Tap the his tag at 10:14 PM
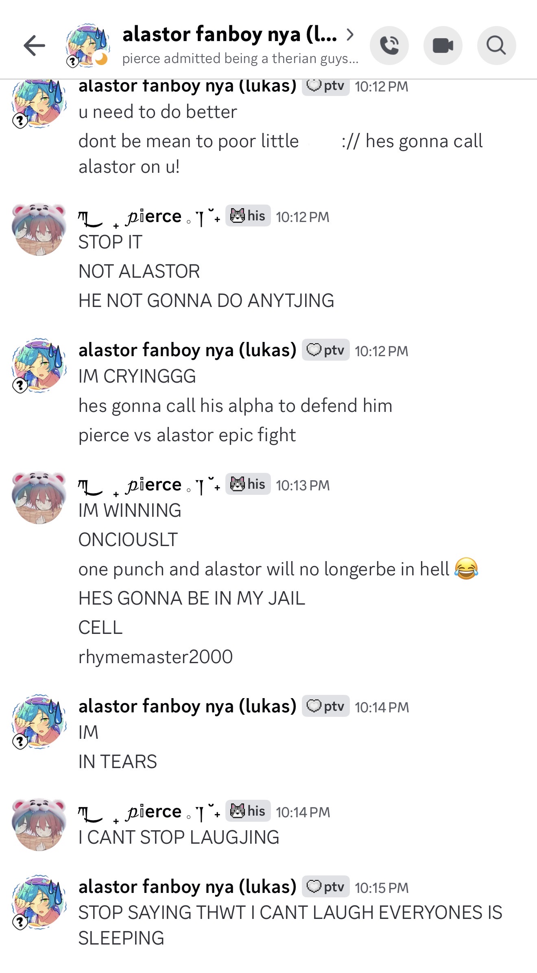Image resolution: width=537 pixels, height=973 pixels. pyautogui.click(x=248, y=811)
